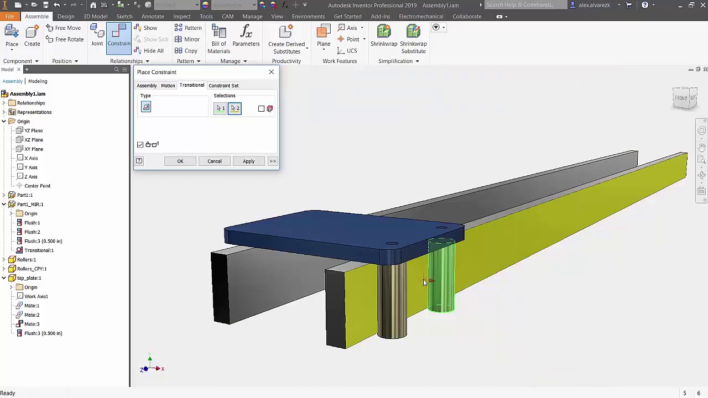The width and height of the screenshot is (708, 398).
Task: Select the Copy component tool
Action: (186, 51)
